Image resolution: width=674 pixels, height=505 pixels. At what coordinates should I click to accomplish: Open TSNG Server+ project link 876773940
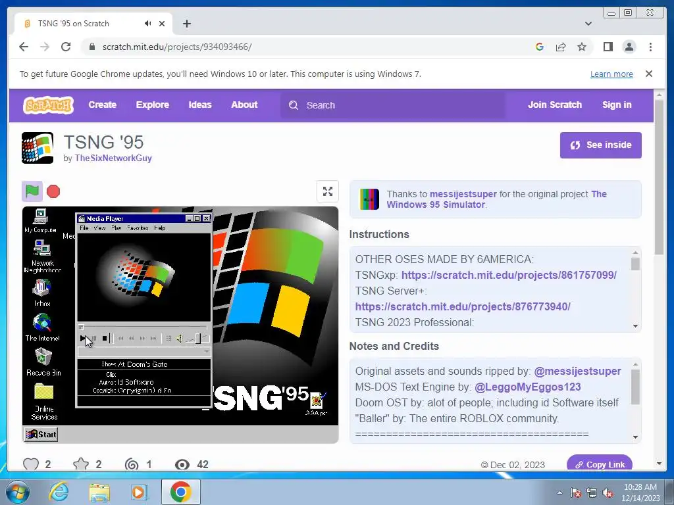click(x=463, y=306)
